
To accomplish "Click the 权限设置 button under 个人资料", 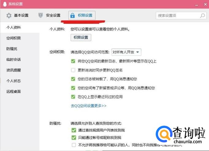I will [81, 38].
